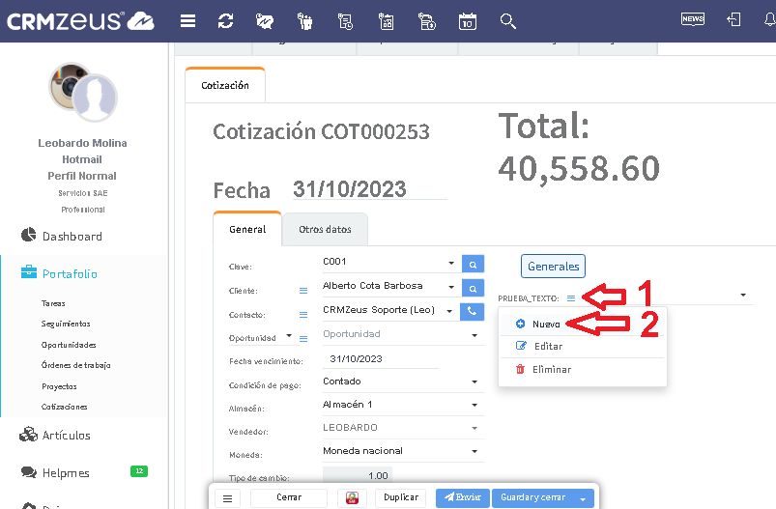776x509 pixels.
Task: Open the Oportunidad value dropdown
Action: click(x=474, y=335)
